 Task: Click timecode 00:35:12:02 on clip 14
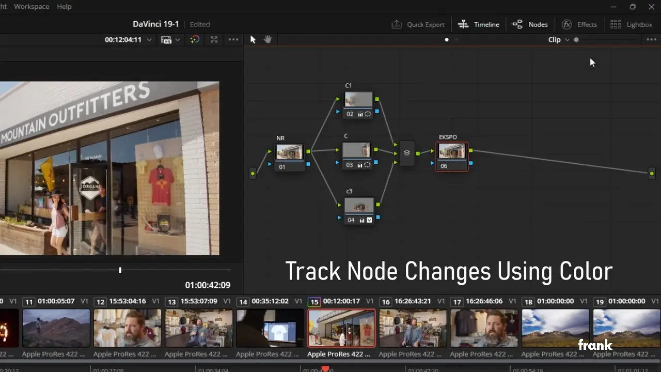pos(271,301)
